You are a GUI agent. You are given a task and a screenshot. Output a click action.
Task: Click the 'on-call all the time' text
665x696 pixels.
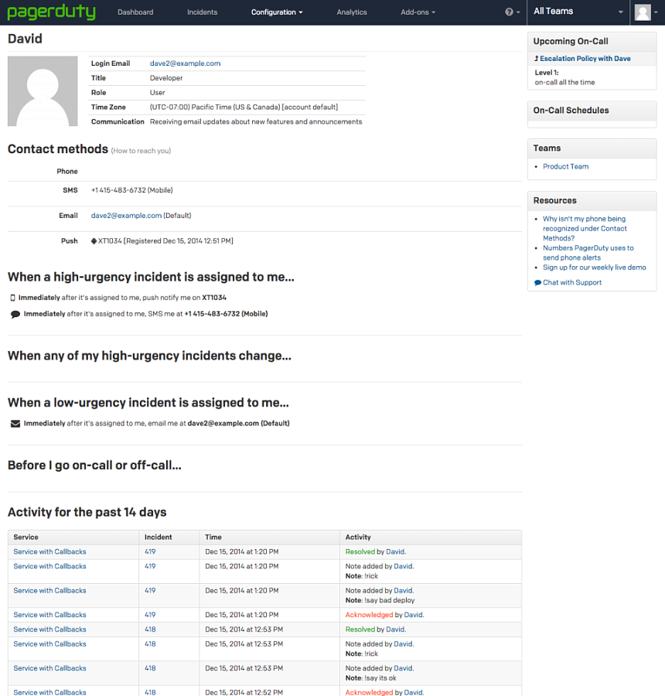(564, 83)
